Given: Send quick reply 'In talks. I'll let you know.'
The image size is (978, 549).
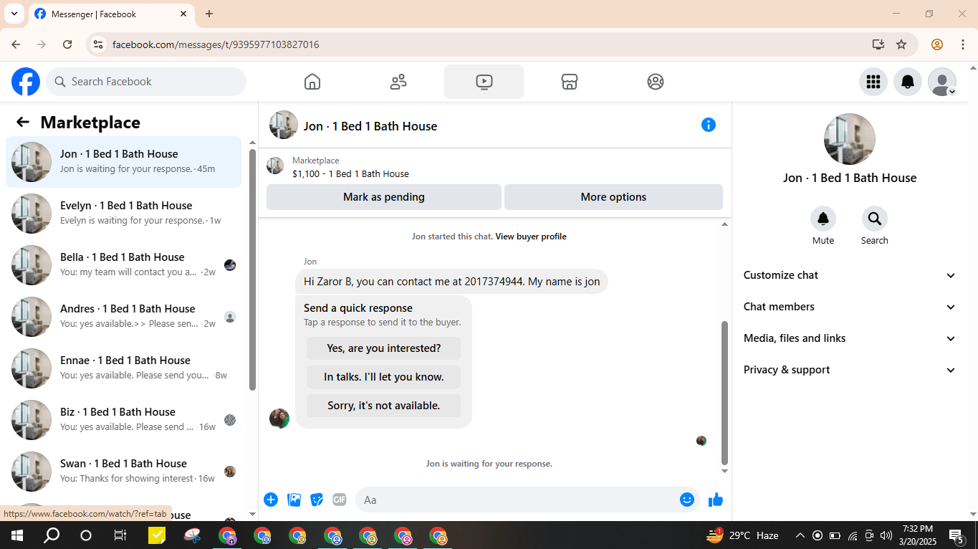Looking at the screenshot, I should (x=384, y=377).
